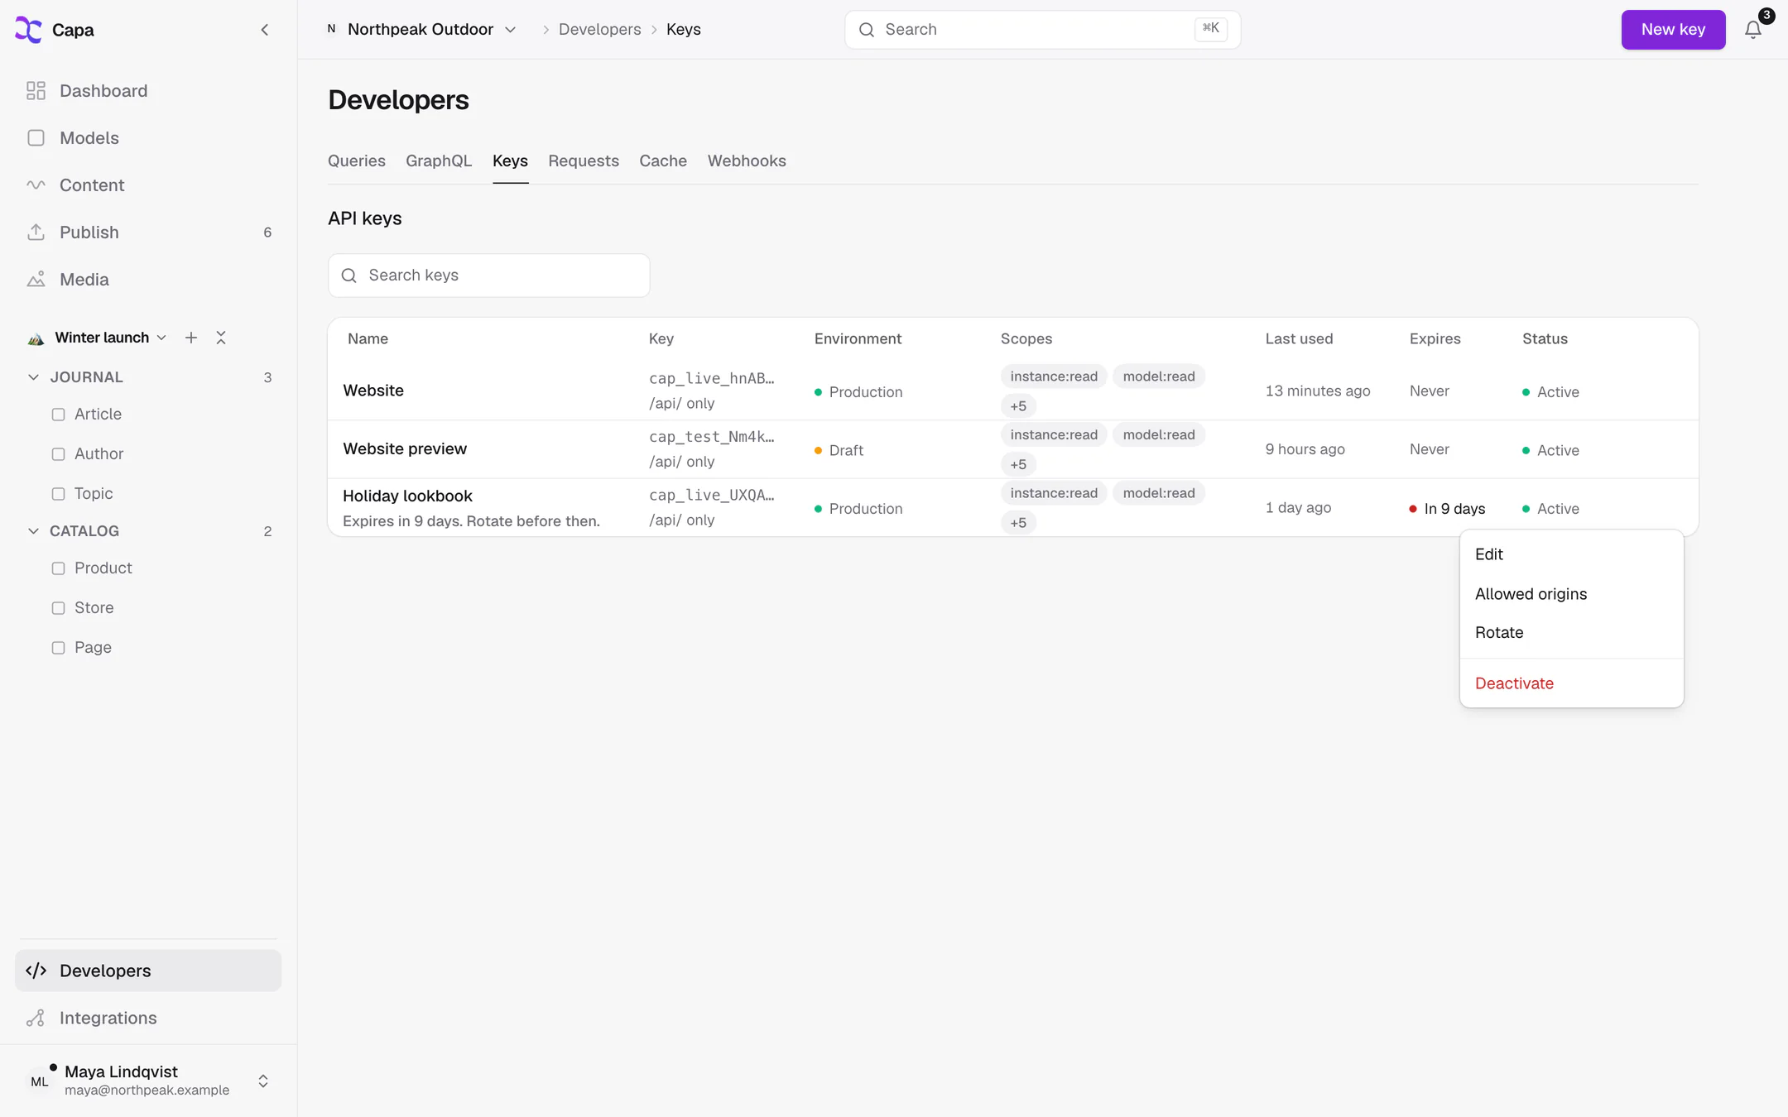Choose Deactivate from the context menu

(1571, 683)
